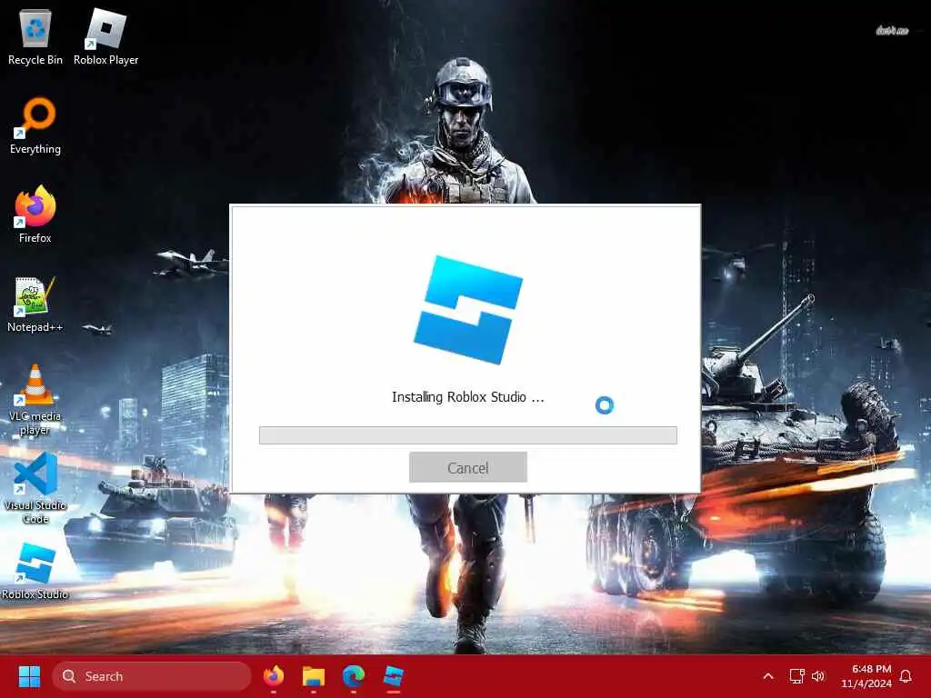Open the Everything search desktop shortcut
Screen dimensions: 931x698
click(35, 125)
